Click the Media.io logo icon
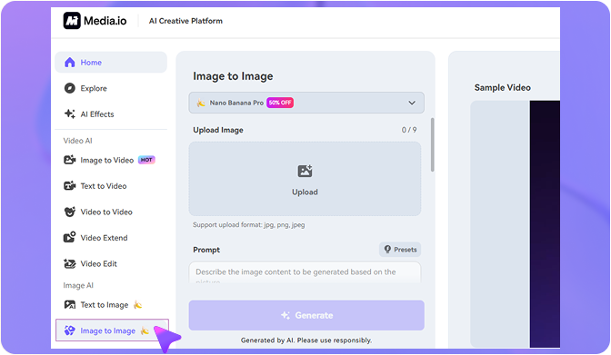Viewport: 611px width, 355px height. (72, 21)
